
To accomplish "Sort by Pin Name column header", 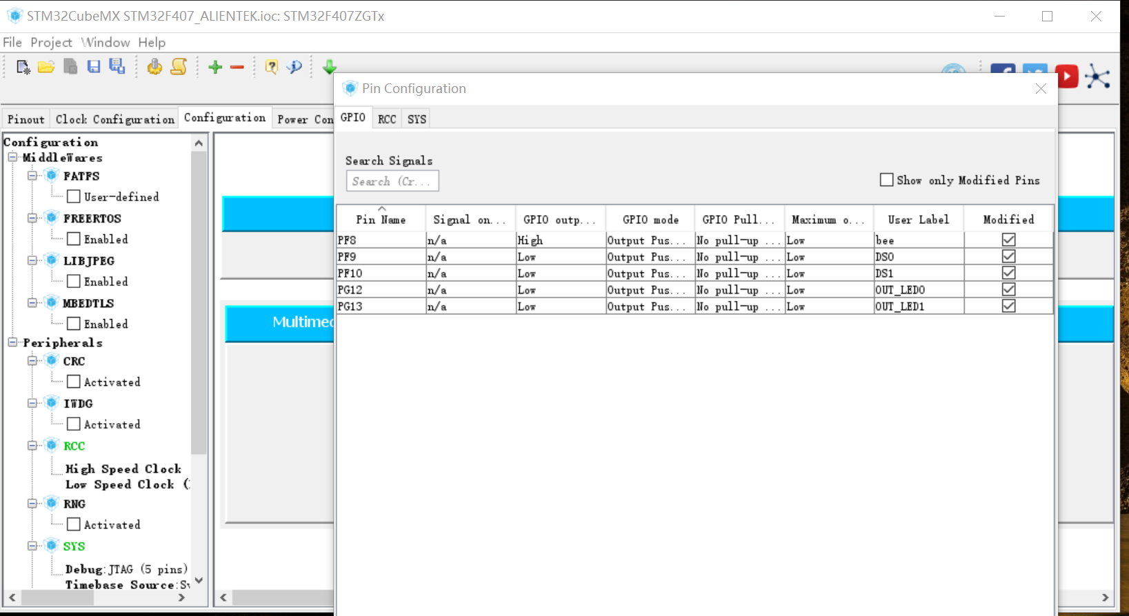I will pos(381,219).
